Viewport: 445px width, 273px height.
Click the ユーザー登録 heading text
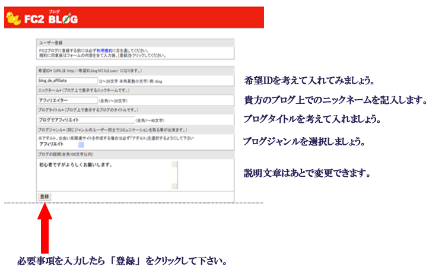click(51, 43)
